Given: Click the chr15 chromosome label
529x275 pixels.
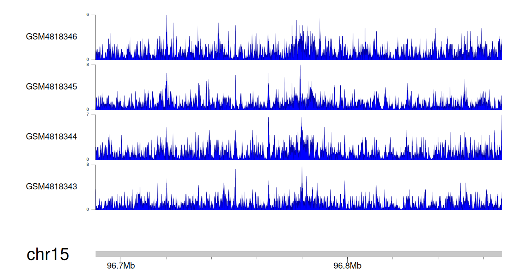Looking at the screenshot, I should coord(48,255).
